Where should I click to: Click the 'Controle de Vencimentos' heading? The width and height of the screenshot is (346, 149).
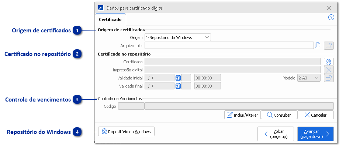click(x=120, y=99)
